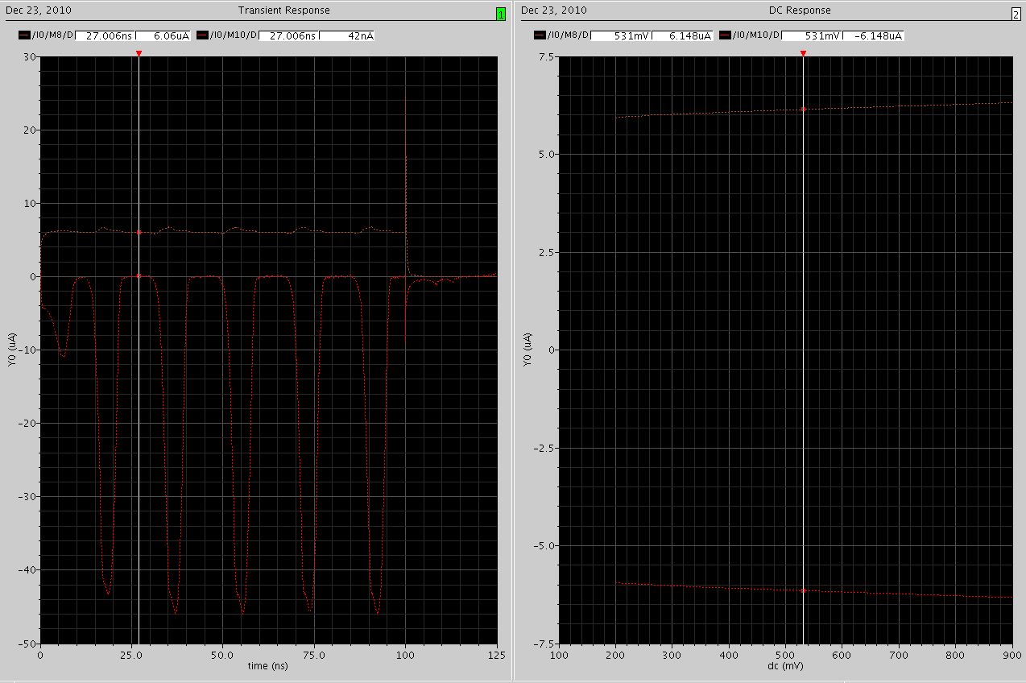The image size is (1026, 683).
Task: Click the 42nA value field in Transient Response
Action: click(x=347, y=35)
